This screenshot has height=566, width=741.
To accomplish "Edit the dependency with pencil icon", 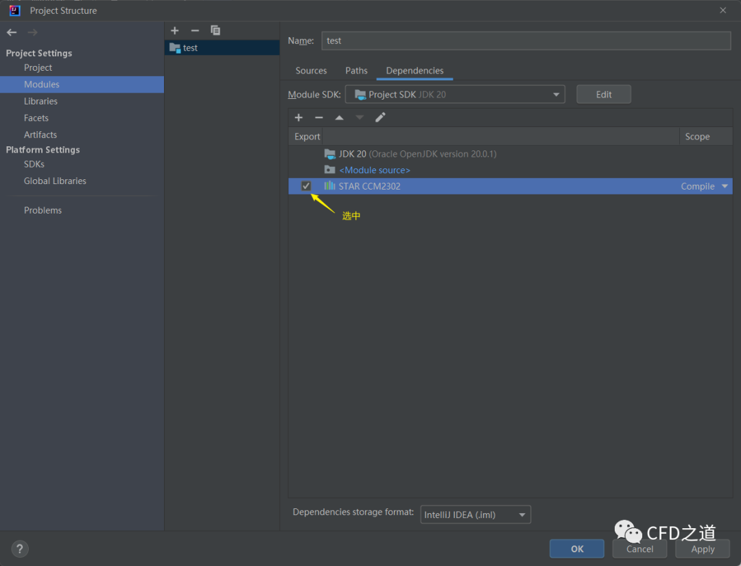I will coord(380,117).
